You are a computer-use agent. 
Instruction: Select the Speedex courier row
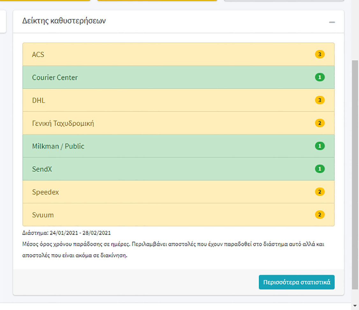(178, 192)
